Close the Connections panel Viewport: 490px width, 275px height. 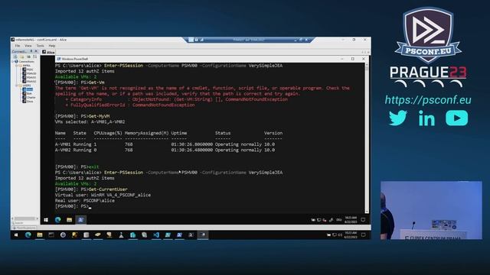pos(36,51)
